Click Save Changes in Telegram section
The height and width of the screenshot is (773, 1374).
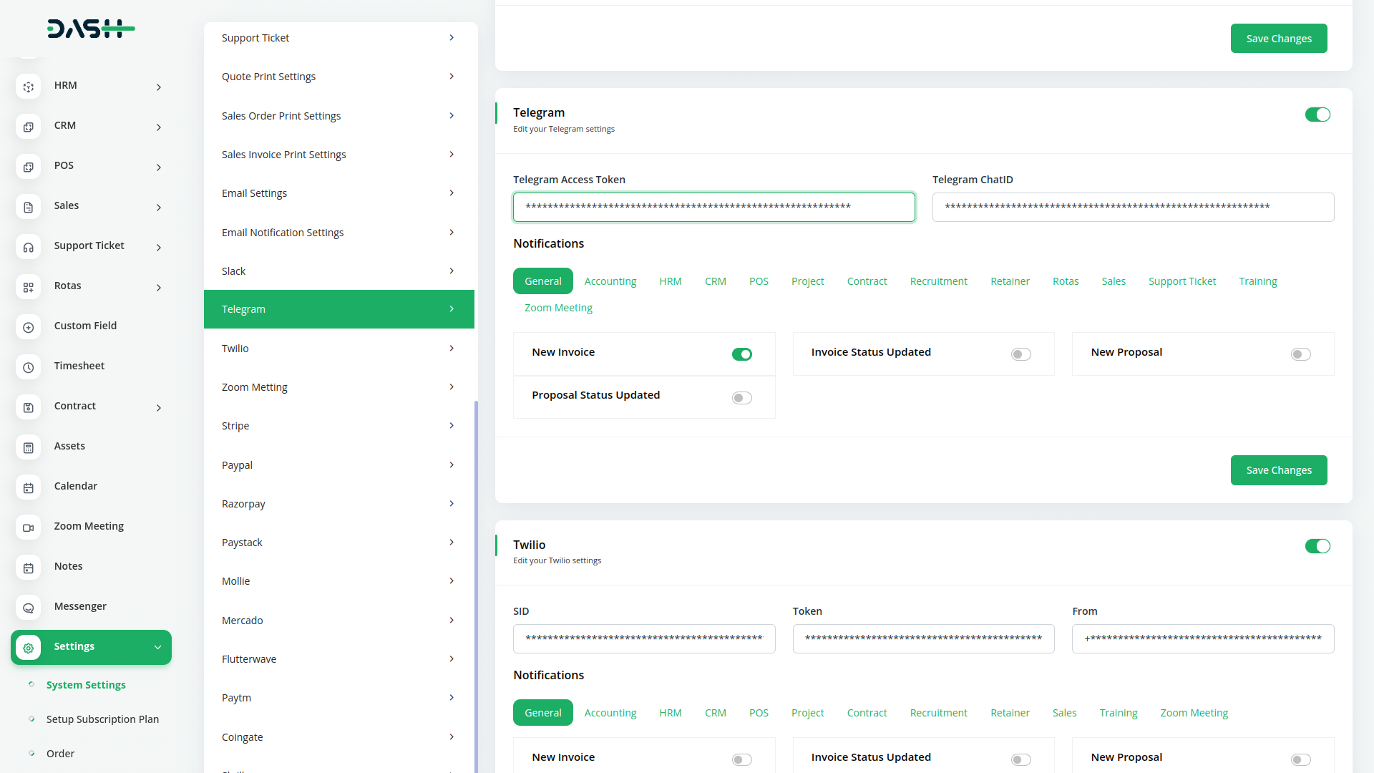[1278, 470]
